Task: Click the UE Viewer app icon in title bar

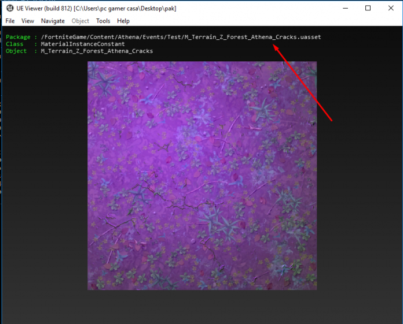Action: [9, 8]
